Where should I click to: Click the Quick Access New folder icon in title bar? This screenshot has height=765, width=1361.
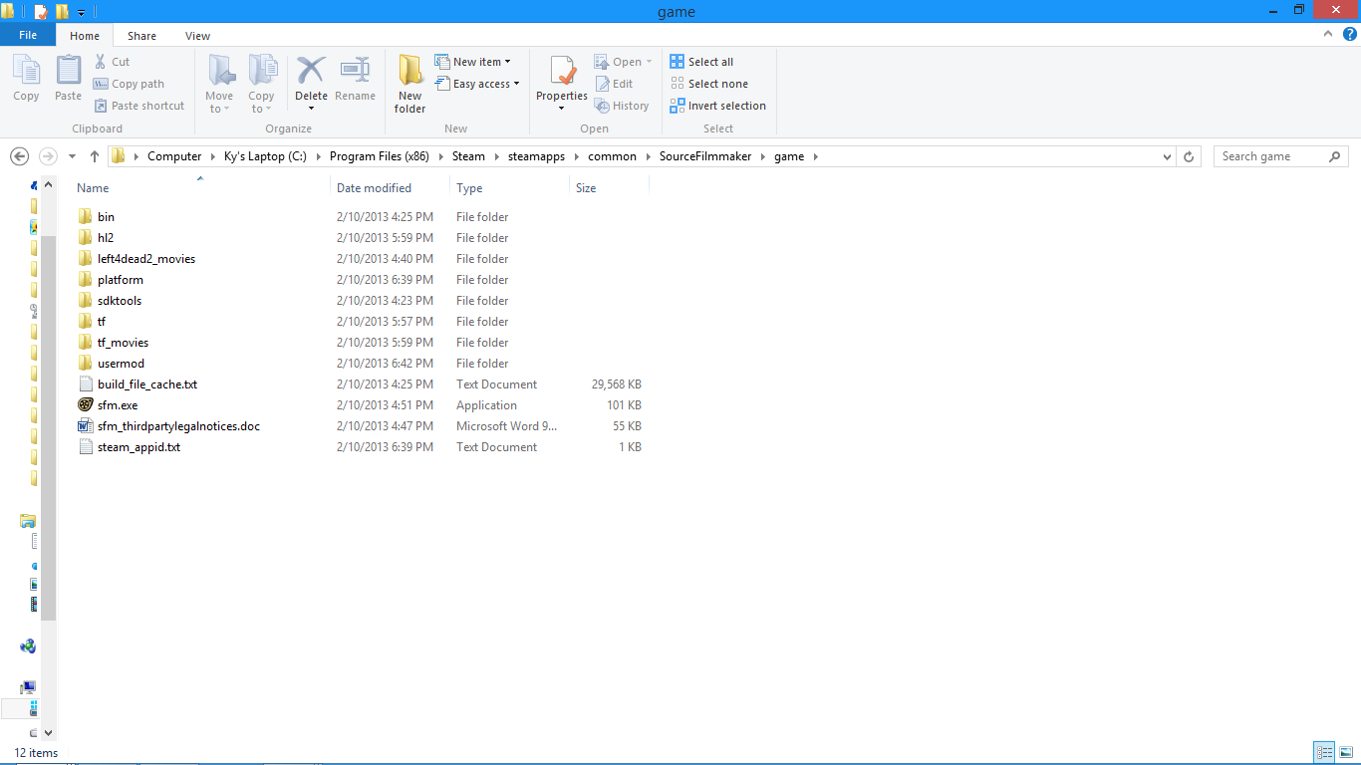pos(62,12)
